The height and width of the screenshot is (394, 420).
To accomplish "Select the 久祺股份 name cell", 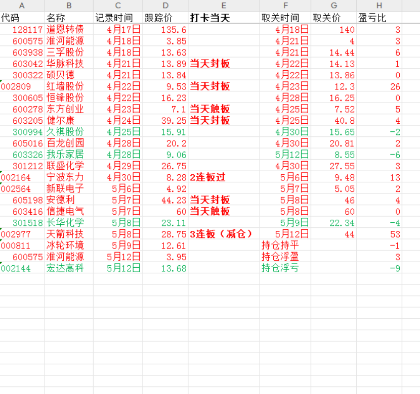I will pyautogui.click(x=69, y=132).
